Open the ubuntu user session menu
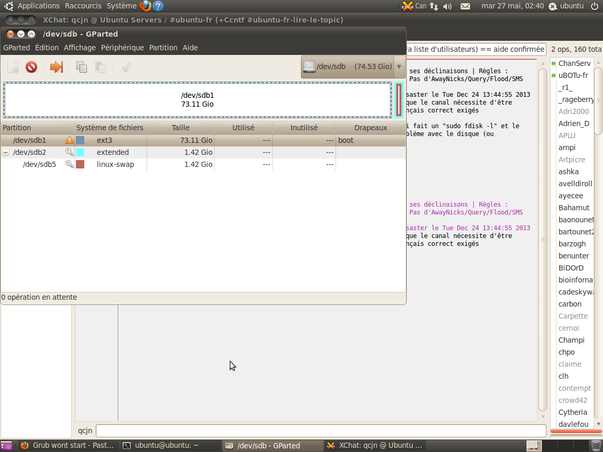The width and height of the screenshot is (603, 452). [567, 6]
